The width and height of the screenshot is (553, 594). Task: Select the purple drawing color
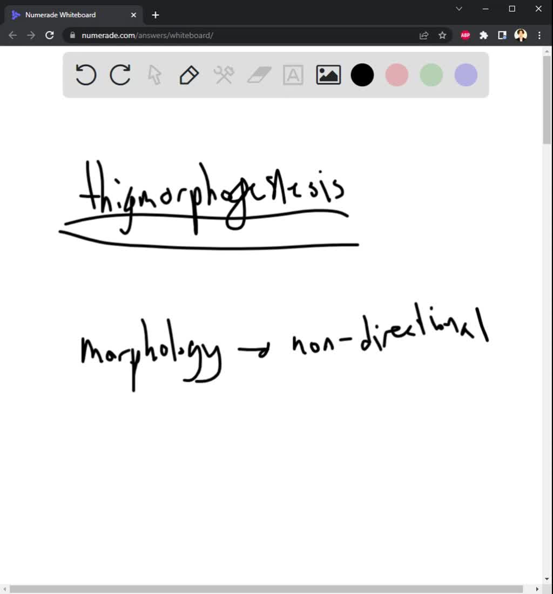pyautogui.click(x=465, y=75)
